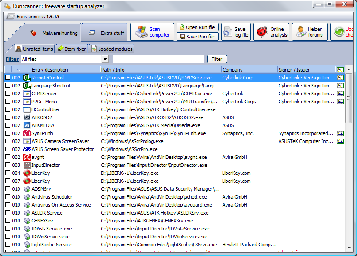Viewport: 357px width, 256px height.
Task: Click the LanguageShortcut entry icon
Action: click(x=27, y=86)
